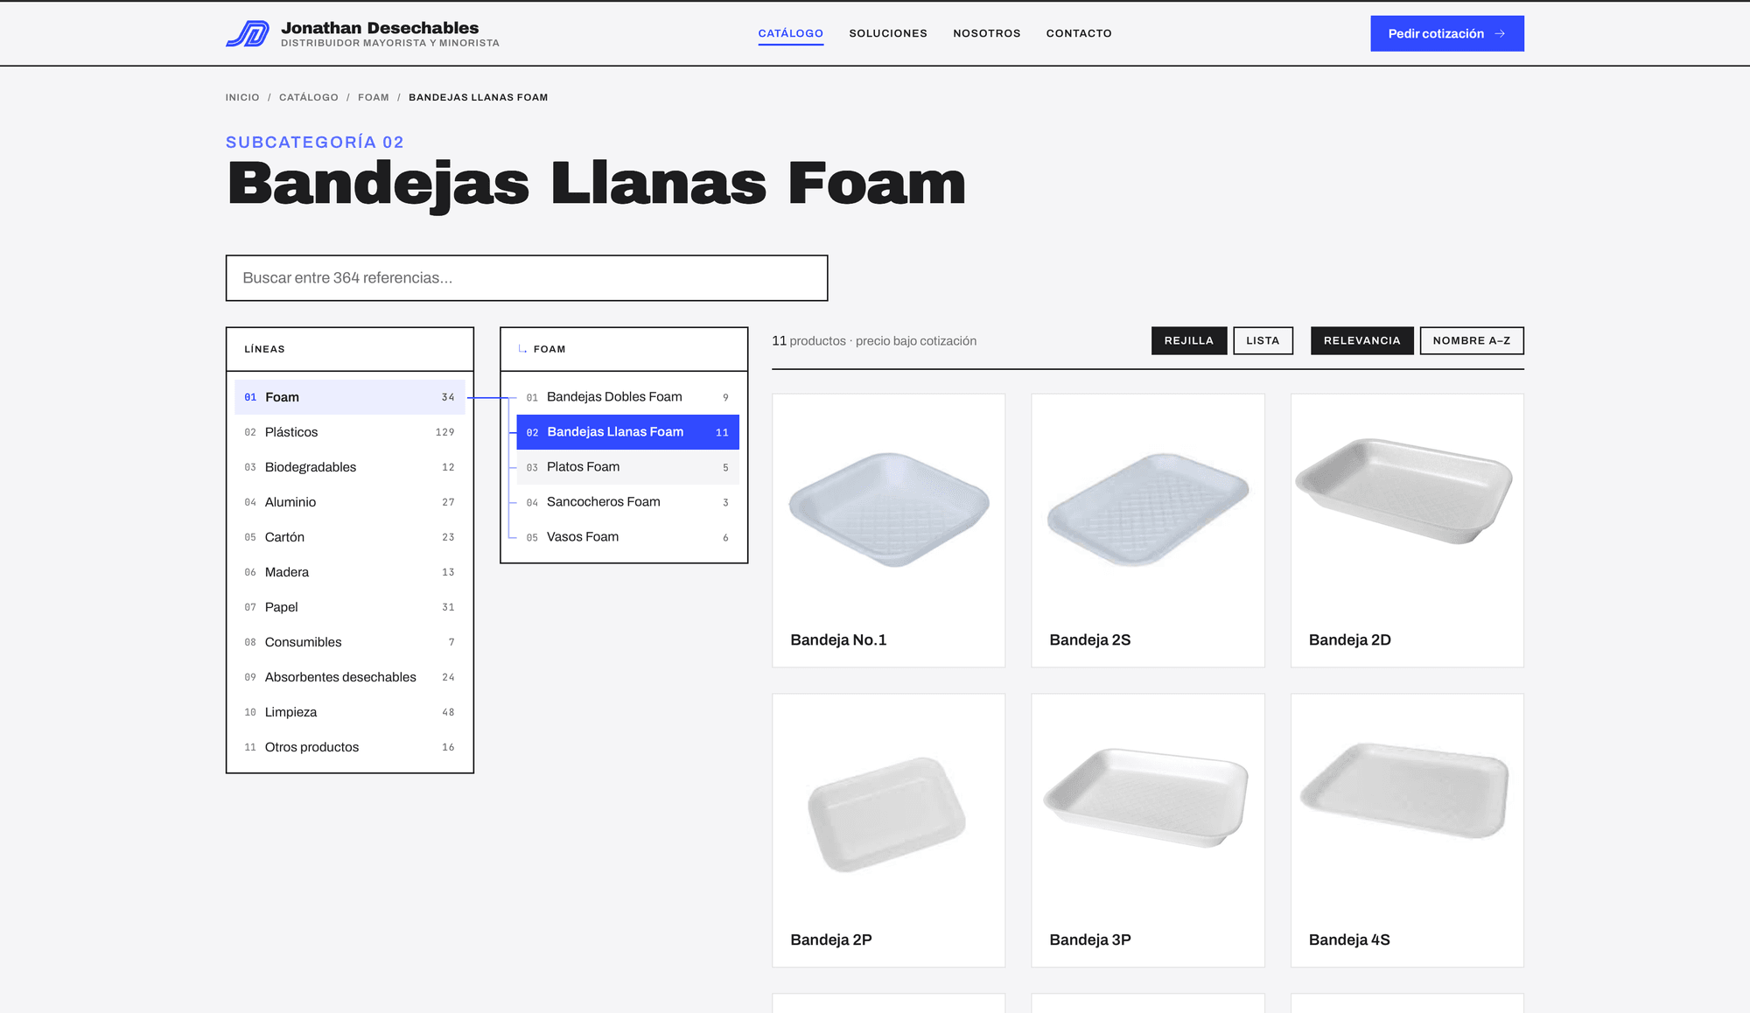Open the Bandeja 4S product image

tap(1404, 791)
